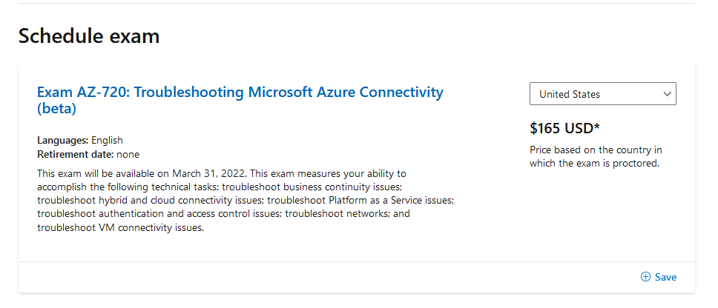Click "United States" text in the selector
The image size is (718, 308).
(570, 94)
